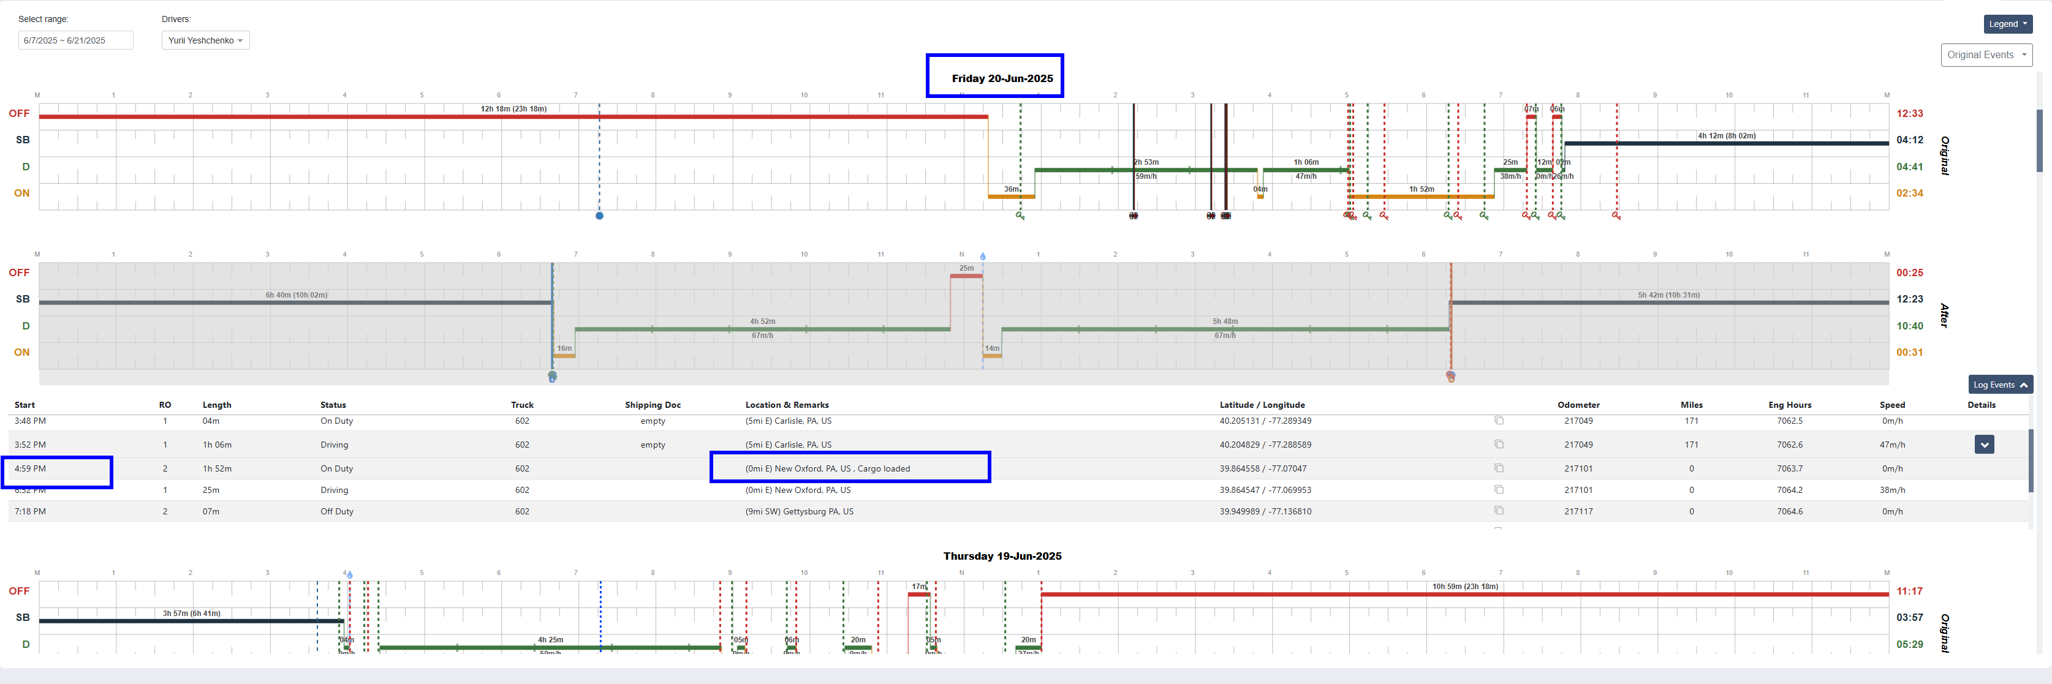This screenshot has width=2052, height=684.
Task: Click the 40.205131 / -77.289349 coordinates
Action: pyautogui.click(x=1265, y=421)
